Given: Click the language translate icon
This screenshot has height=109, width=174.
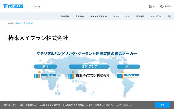Looking at the screenshot, I should click(150, 7).
